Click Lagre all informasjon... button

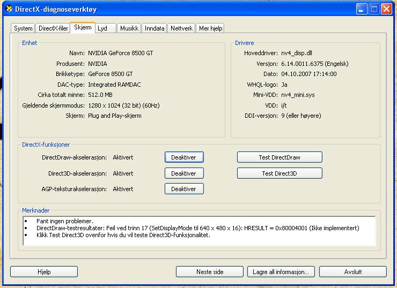(x=281, y=272)
